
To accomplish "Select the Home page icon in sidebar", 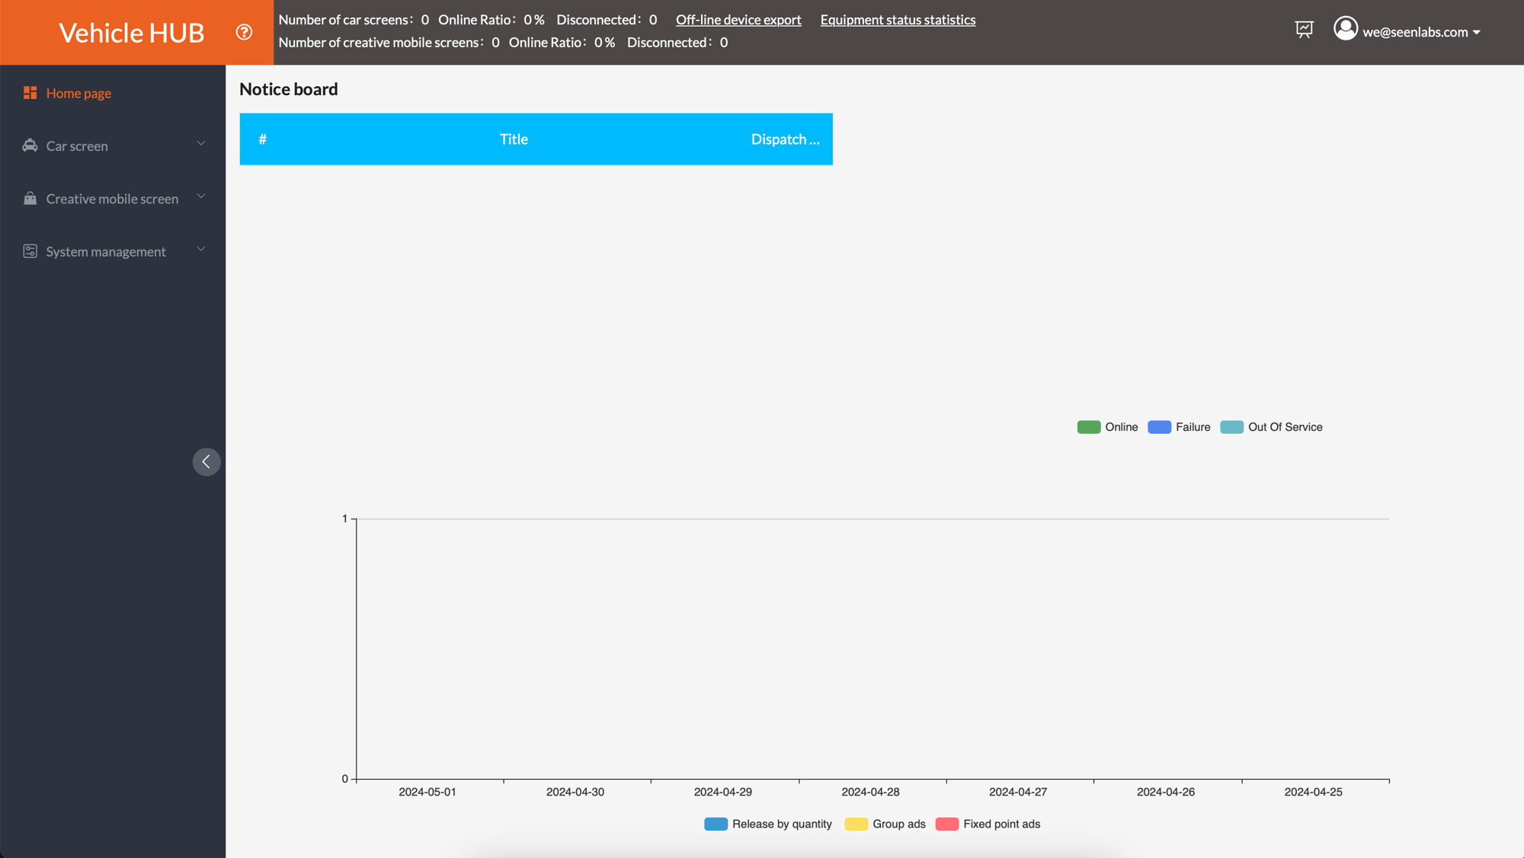I will [30, 92].
